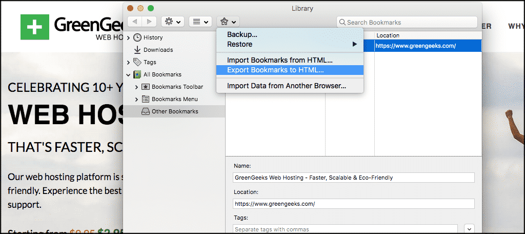Screen dimensions: 525x234
Task: Click the All Bookmarks icon
Action: (x=137, y=74)
